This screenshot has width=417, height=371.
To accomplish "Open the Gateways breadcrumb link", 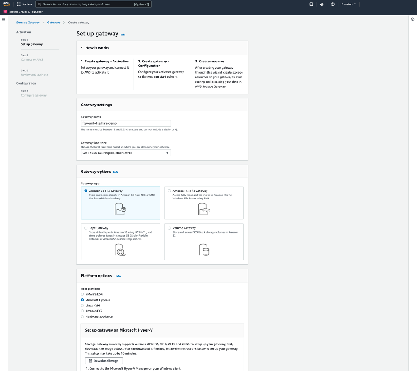I will tap(54, 23).
